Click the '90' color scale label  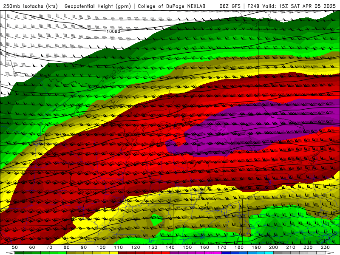[x=84, y=247]
